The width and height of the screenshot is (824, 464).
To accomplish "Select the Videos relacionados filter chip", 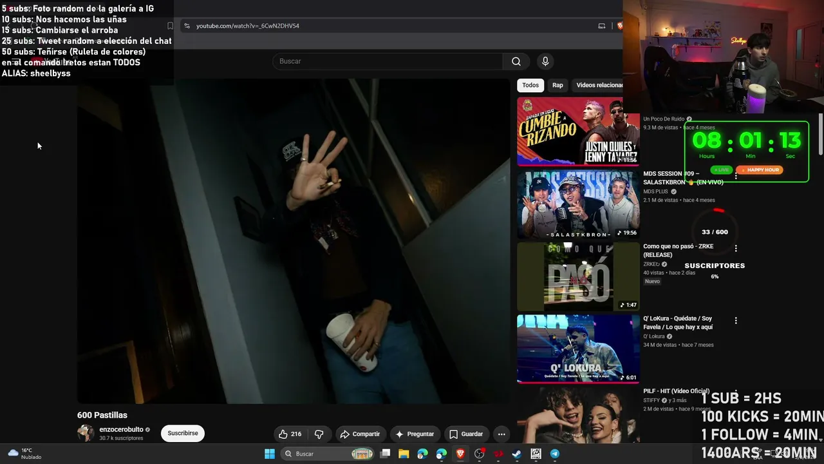I will point(597,85).
